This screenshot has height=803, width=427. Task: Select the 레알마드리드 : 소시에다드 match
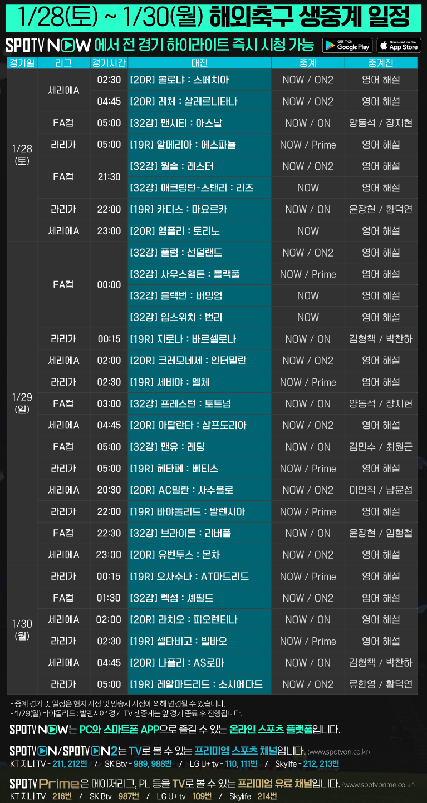(199, 684)
